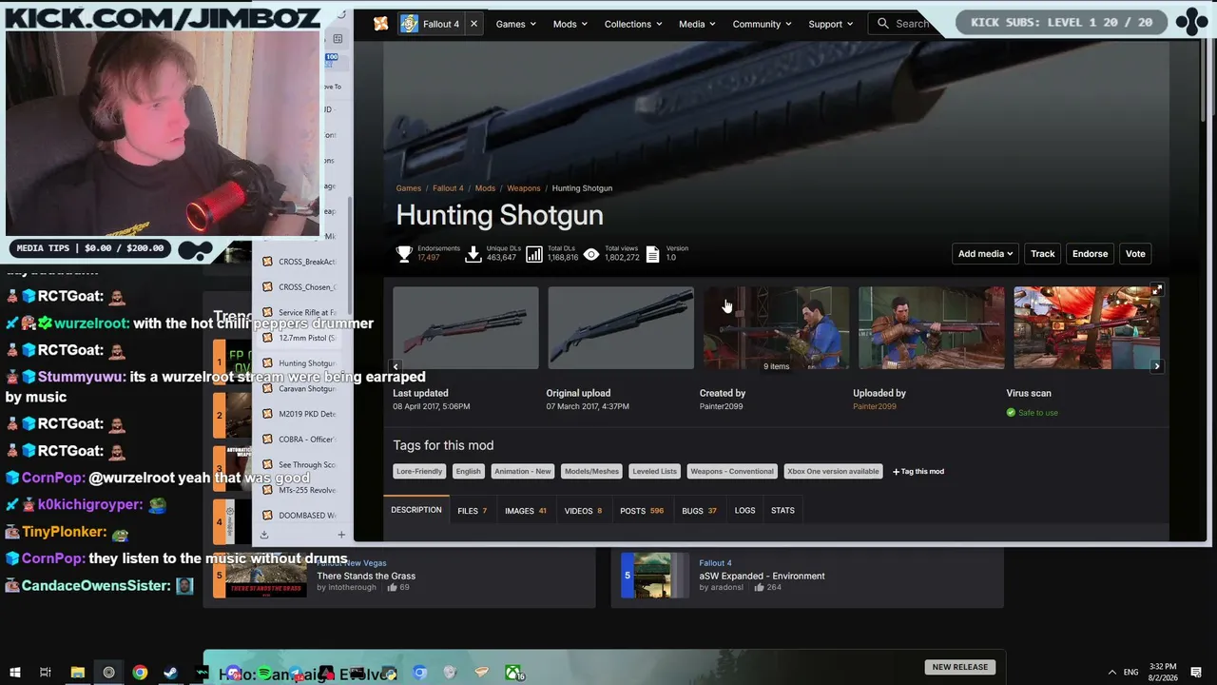Endorse the Hunting Shotgun mod

click(x=1090, y=254)
